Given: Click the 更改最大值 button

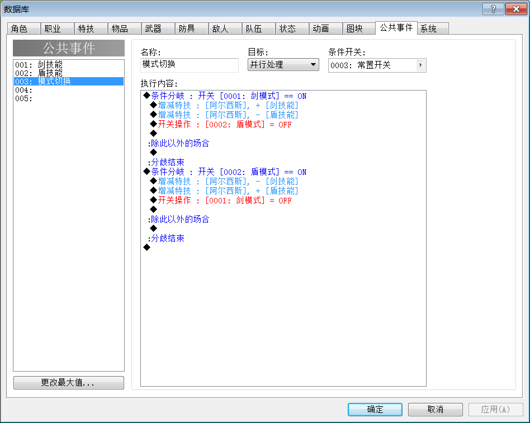Looking at the screenshot, I should coord(69,382).
